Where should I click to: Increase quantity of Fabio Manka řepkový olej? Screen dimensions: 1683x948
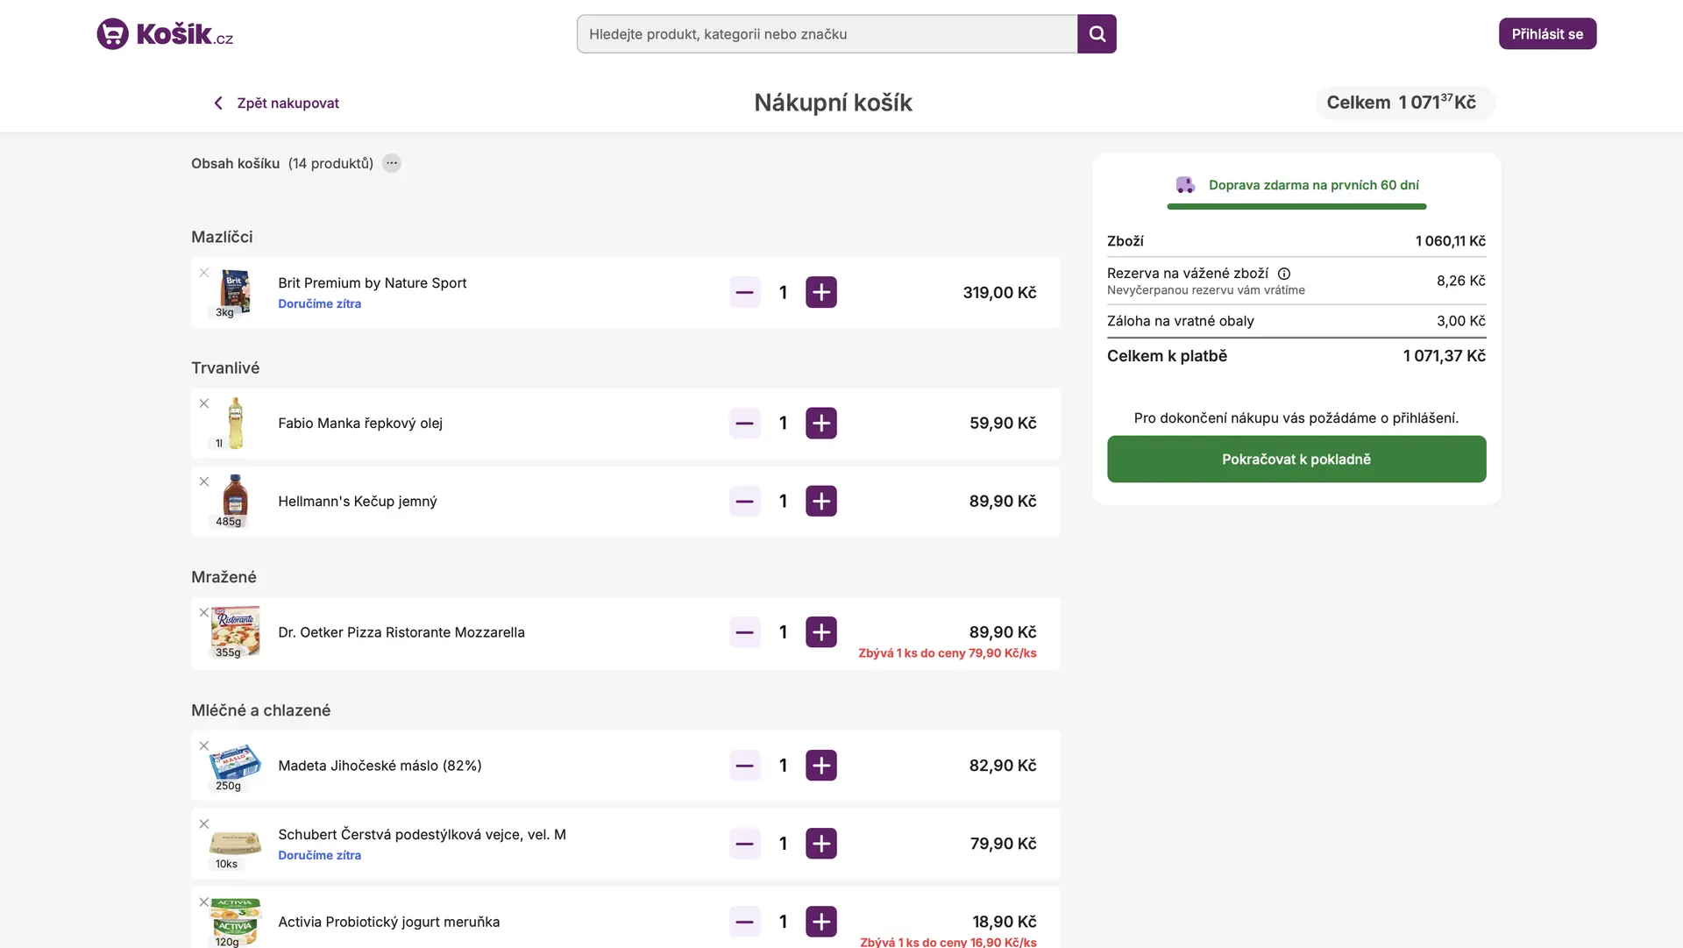(821, 423)
